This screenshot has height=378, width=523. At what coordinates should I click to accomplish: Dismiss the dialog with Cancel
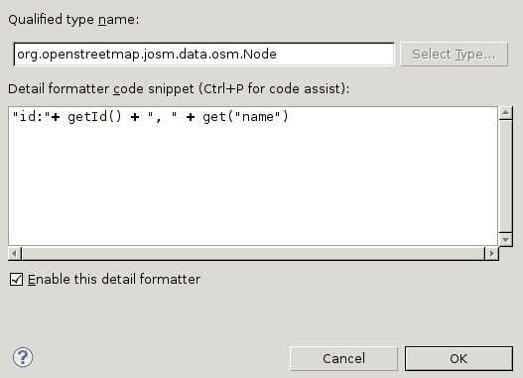pyautogui.click(x=343, y=359)
